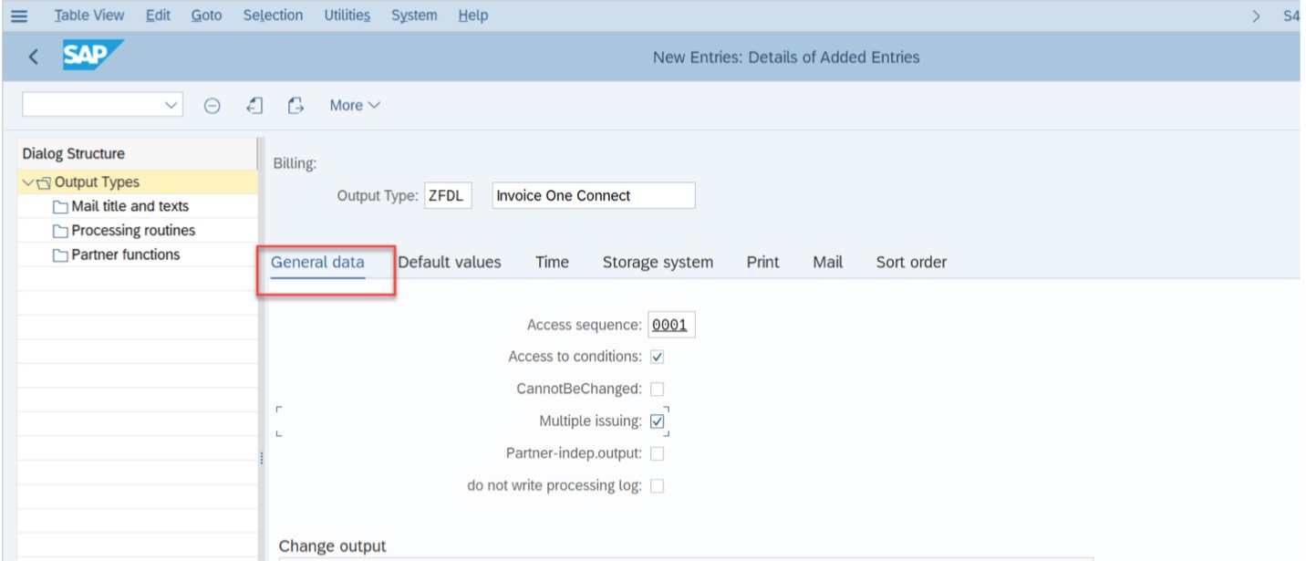Enable the CannotBeChanged checkbox
Screen dimensions: 1306x561
point(657,390)
